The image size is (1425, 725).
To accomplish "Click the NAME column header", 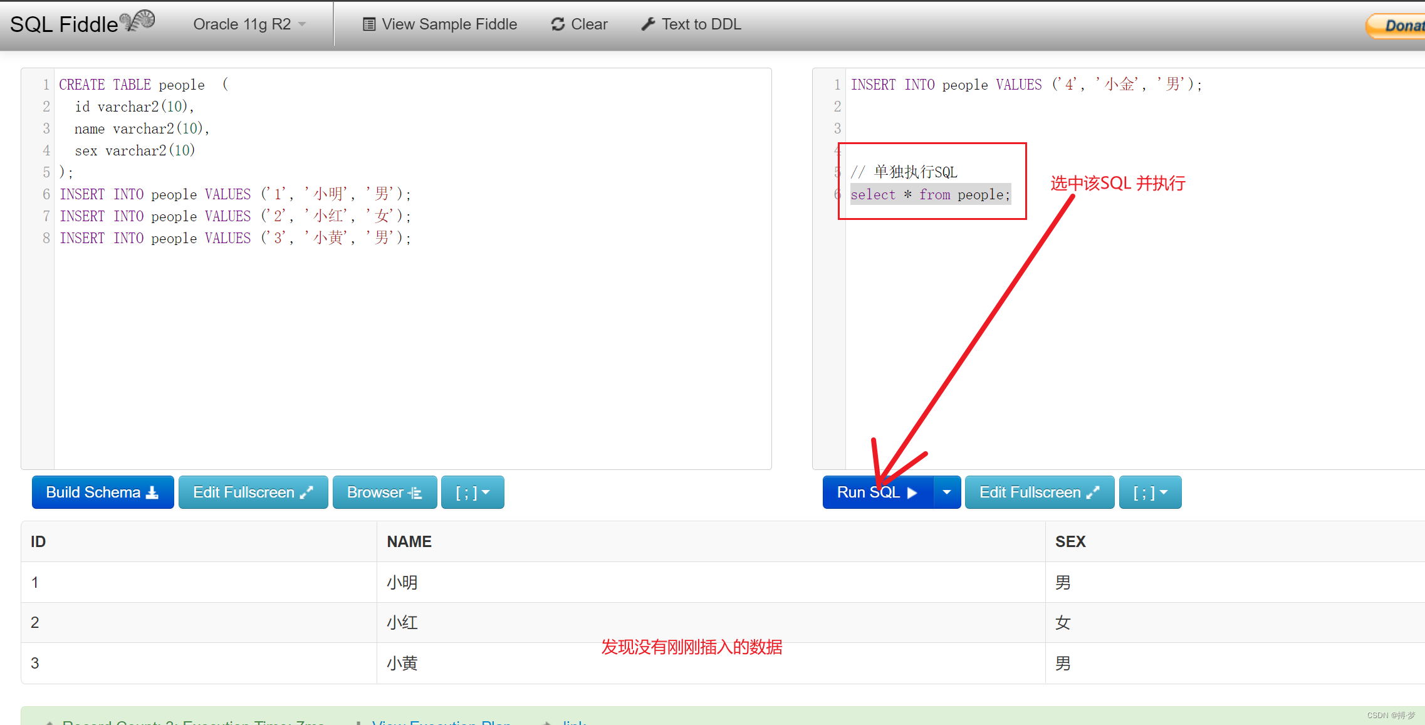I will click(409, 541).
